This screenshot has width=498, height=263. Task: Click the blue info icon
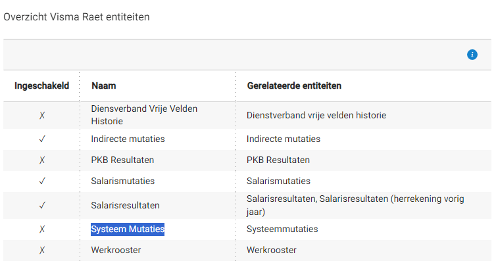(x=472, y=55)
